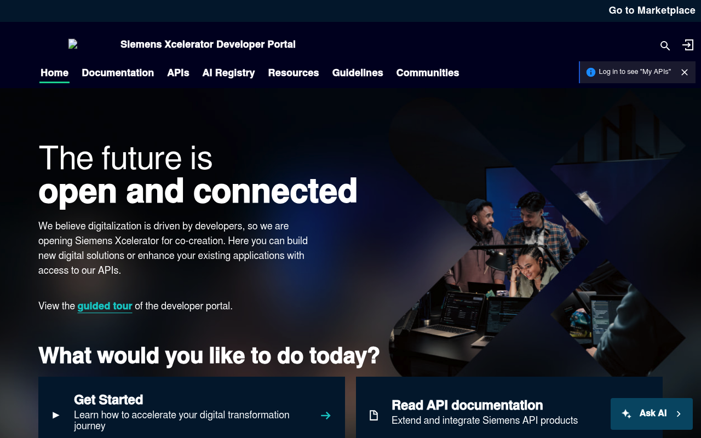Open the Documentation menu
The image size is (701, 438).
118,73
